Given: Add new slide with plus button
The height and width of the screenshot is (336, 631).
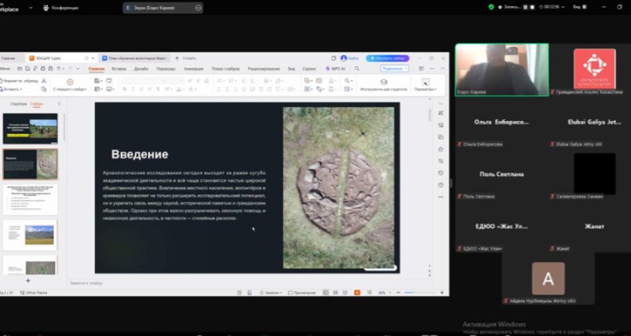Looking at the screenshot, I should (28, 280).
